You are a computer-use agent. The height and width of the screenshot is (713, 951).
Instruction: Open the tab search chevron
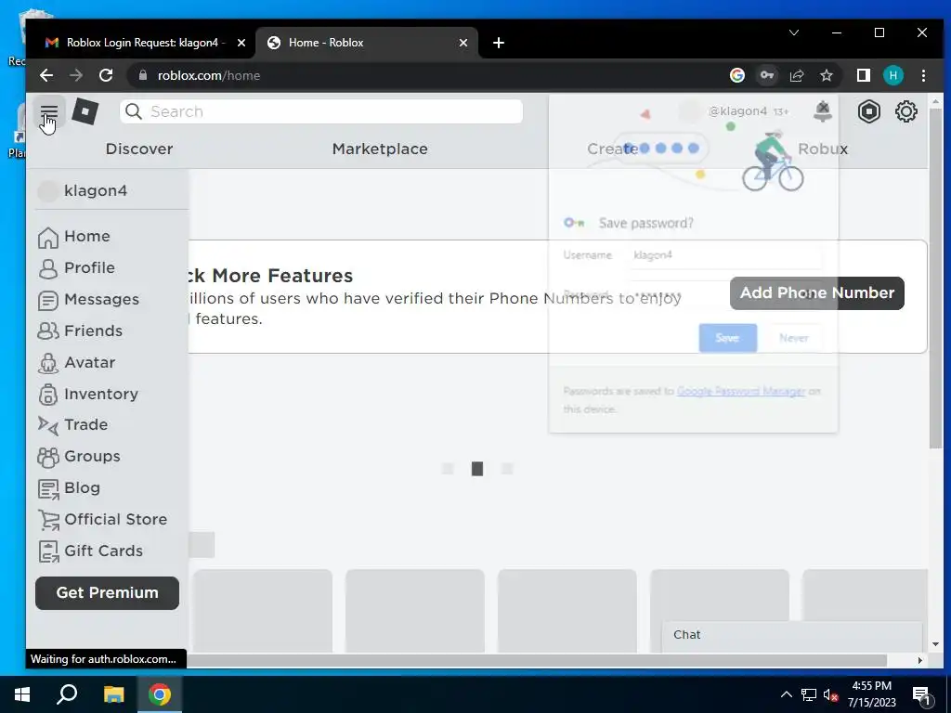[x=793, y=32]
